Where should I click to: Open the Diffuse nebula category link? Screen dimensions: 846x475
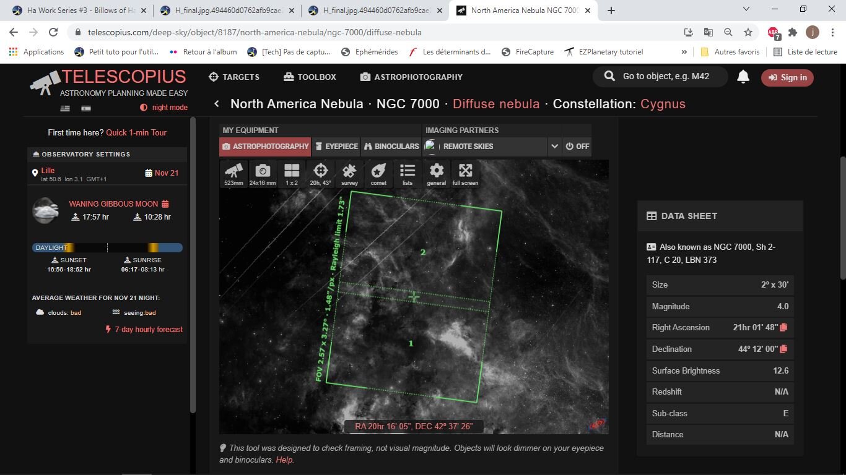click(x=496, y=104)
